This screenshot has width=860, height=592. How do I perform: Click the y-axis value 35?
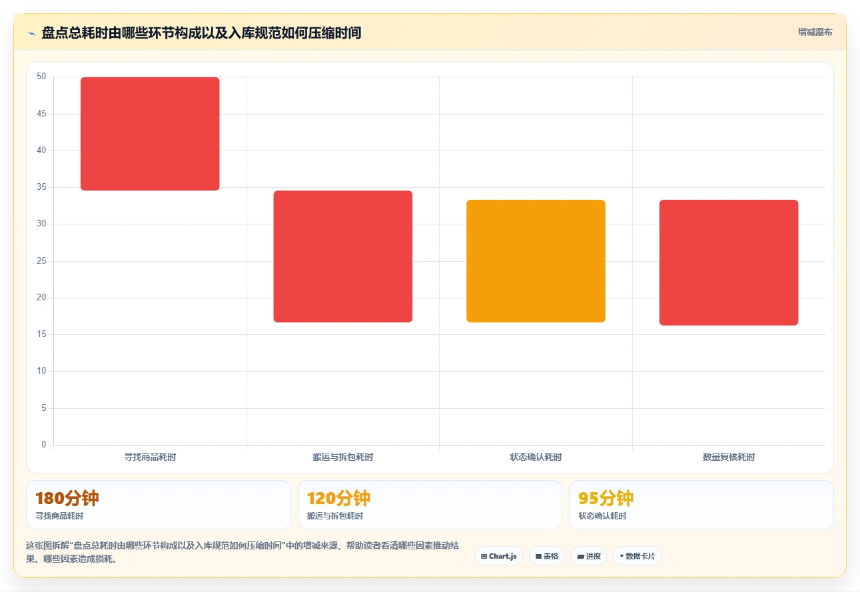click(41, 187)
